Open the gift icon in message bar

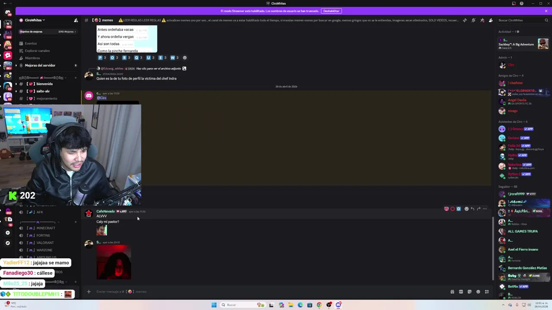[x=452, y=291]
